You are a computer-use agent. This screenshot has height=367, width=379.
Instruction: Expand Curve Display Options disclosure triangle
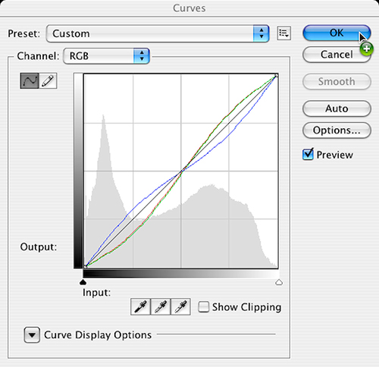click(x=32, y=335)
